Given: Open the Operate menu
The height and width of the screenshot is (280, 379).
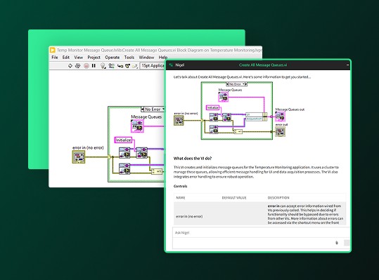Looking at the screenshot, I should [x=113, y=58].
